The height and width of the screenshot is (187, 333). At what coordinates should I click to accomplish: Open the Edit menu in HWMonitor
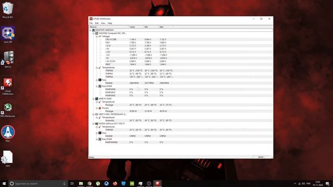click(97, 23)
